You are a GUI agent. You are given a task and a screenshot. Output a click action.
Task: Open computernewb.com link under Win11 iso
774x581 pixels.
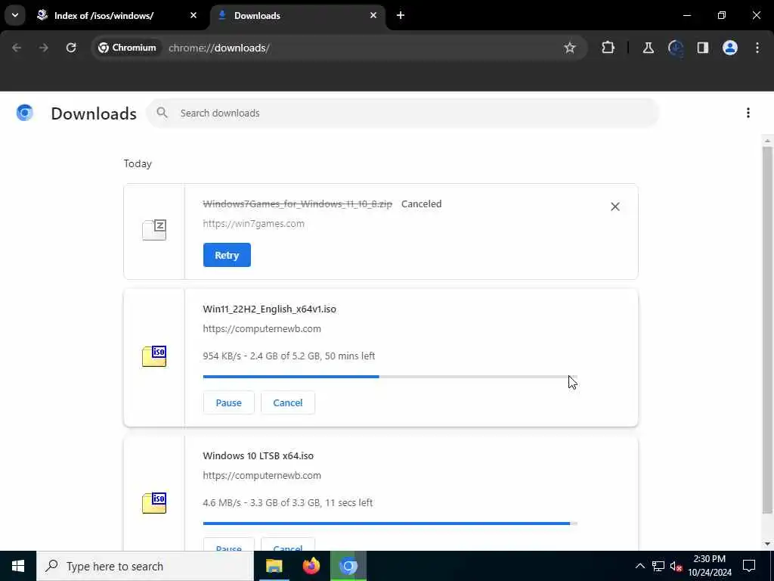[x=262, y=329]
